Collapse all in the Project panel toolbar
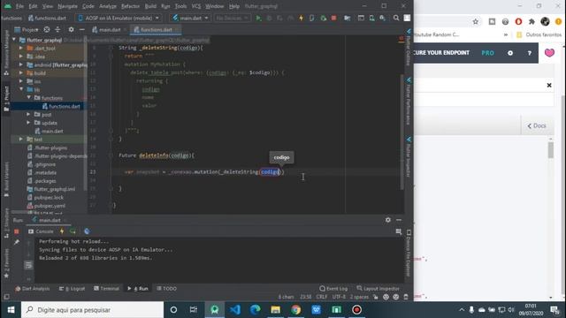This screenshot has width=566, height=318. (x=57, y=29)
